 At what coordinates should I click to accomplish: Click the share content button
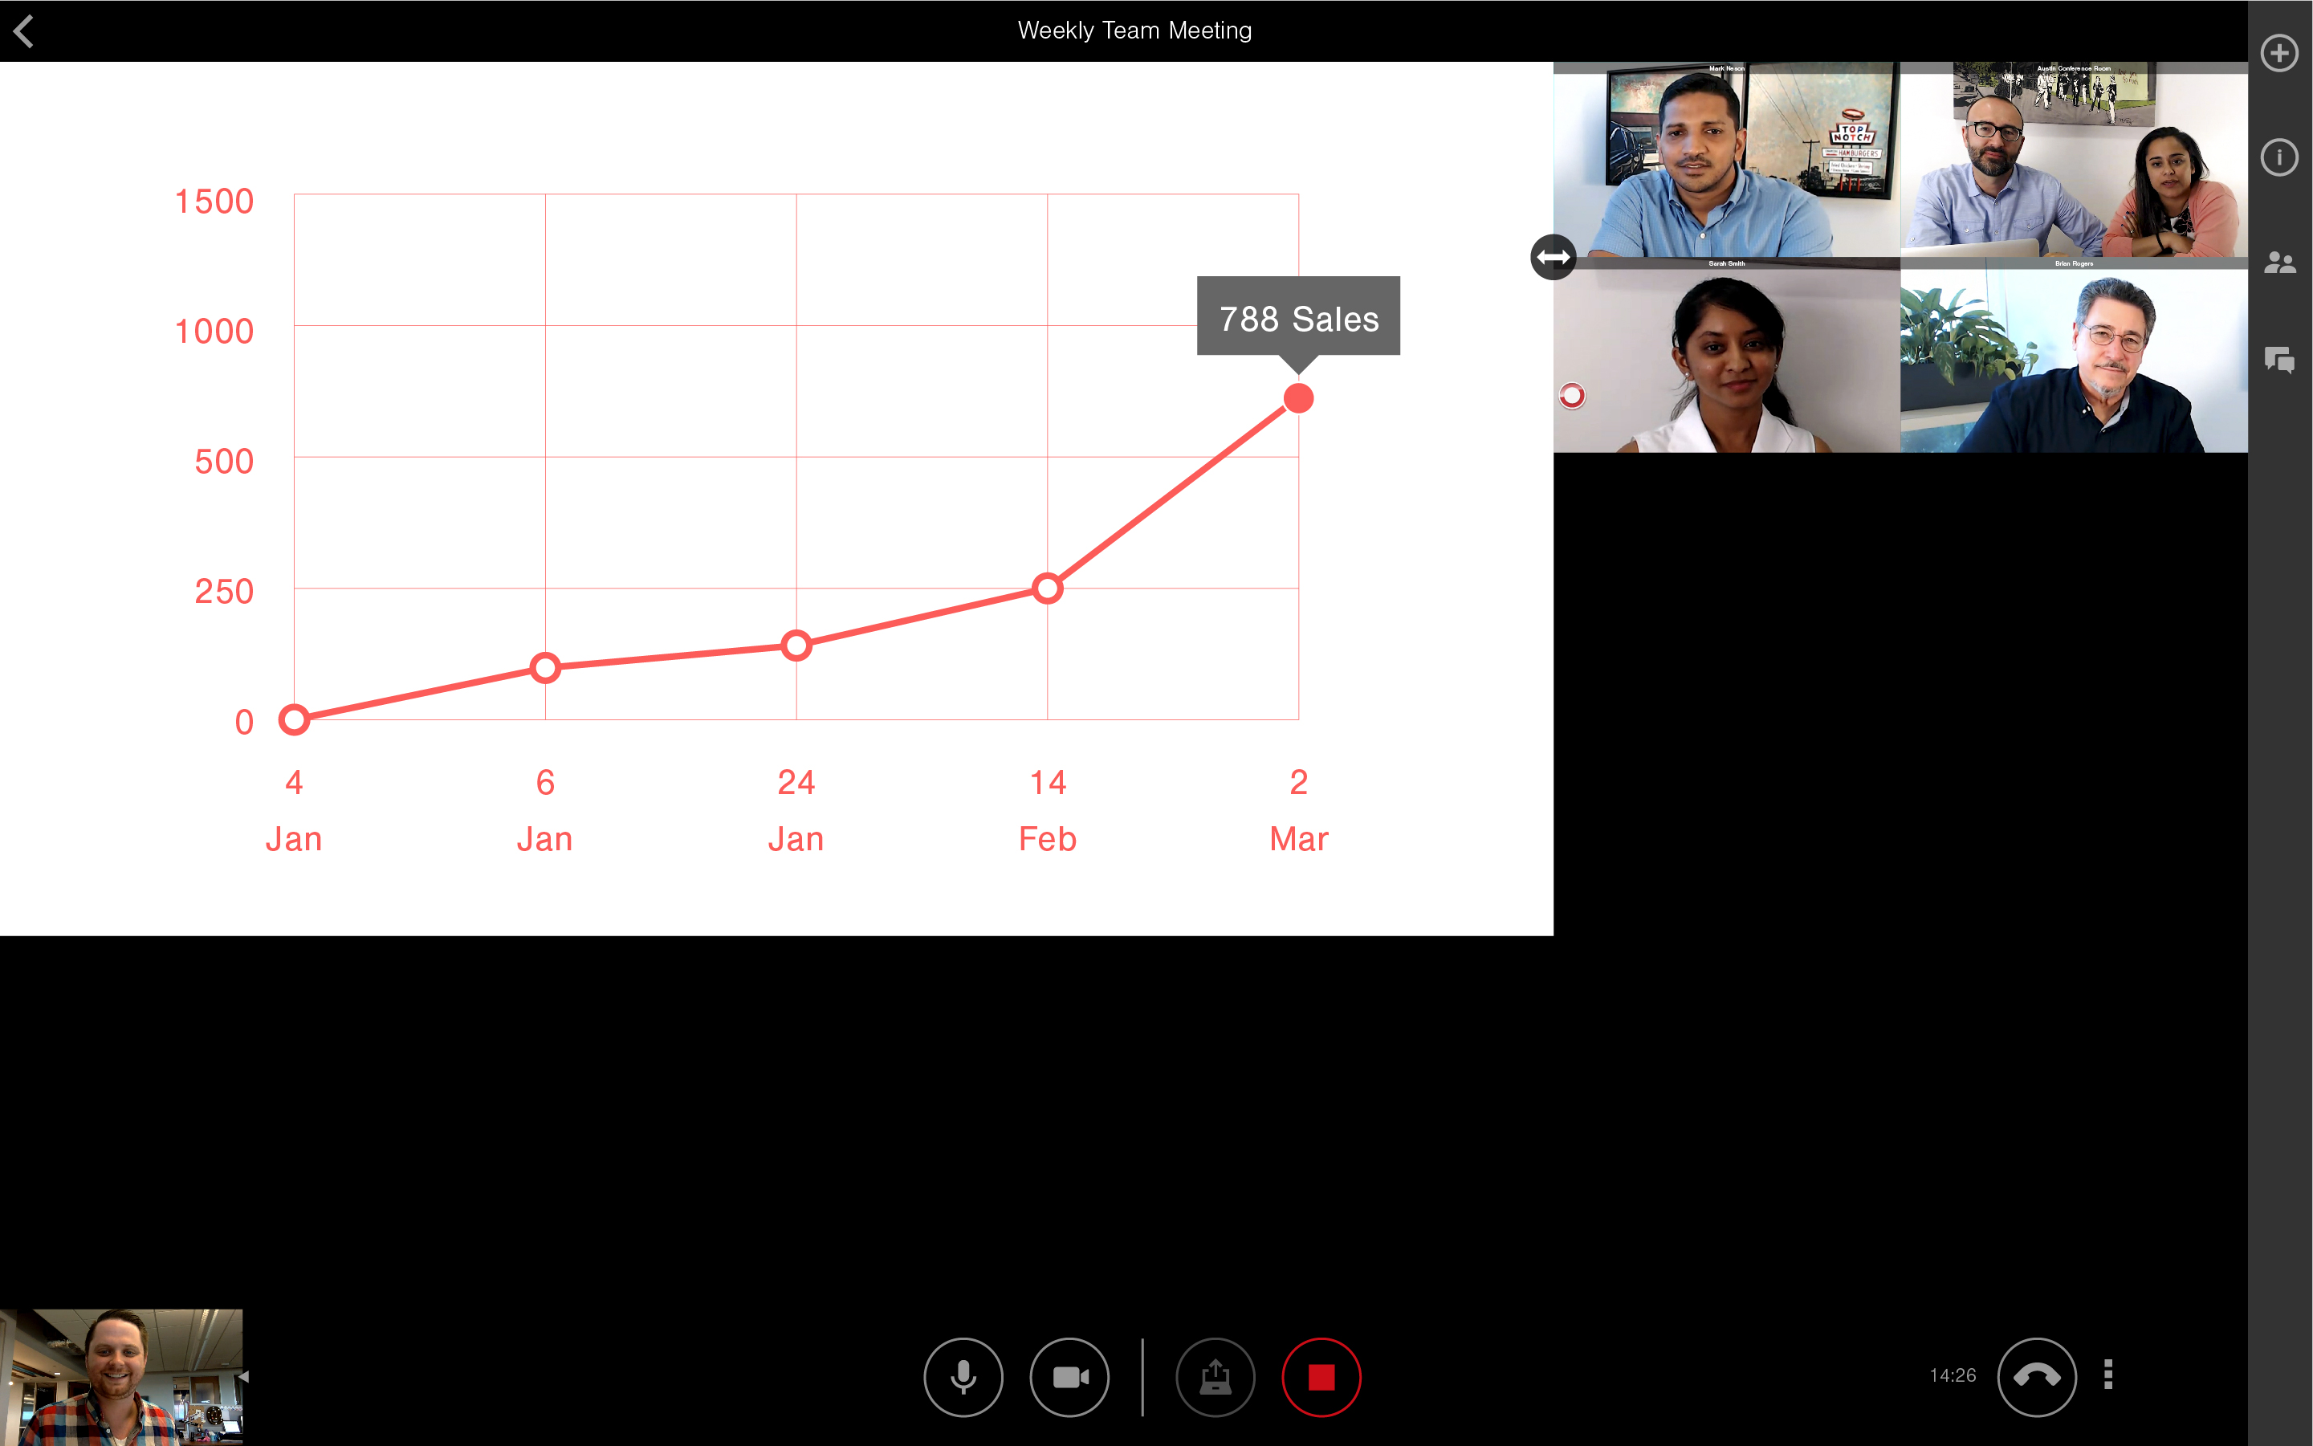[x=1216, y=1377]
